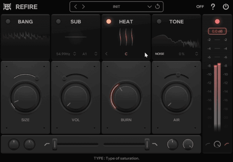Image resolution: width=233 pixels, height=162 pixels.
Task: Enable the TONE module
Action: [159, 21]
